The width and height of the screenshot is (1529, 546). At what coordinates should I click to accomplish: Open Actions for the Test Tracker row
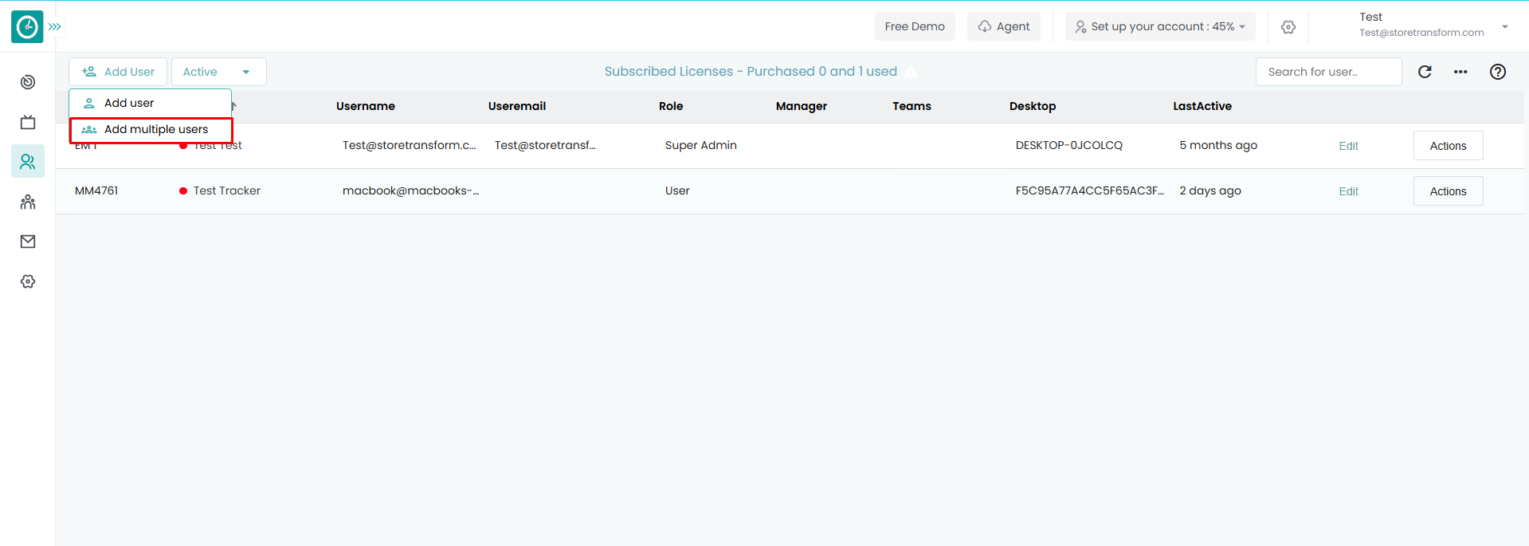1448,191
